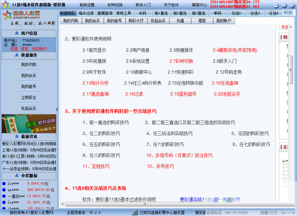Open the 2.13统计分析 help link
Viewport: 297px width, 216px height.
click(x=96, y=83)
